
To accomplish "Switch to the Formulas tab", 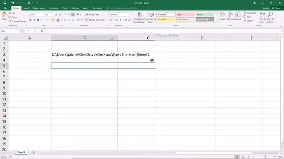I will pyautogui.click(x=54, y=8).
